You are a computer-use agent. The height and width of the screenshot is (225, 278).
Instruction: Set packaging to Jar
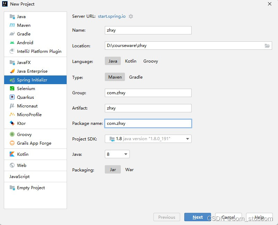113,170
